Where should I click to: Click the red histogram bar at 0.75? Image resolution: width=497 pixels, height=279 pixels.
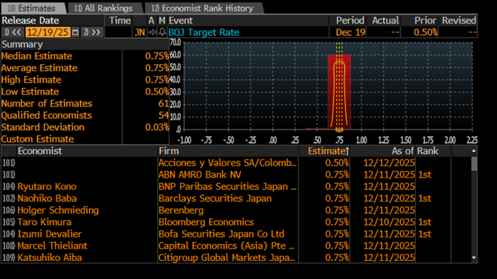click(339, 91)
